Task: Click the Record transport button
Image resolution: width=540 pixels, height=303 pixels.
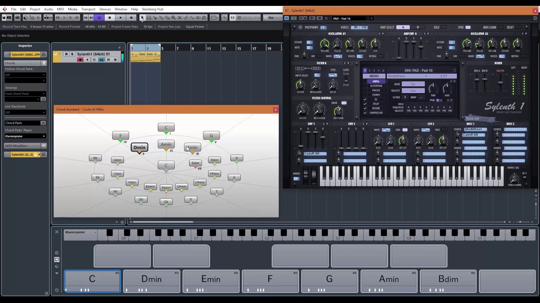Action: [131, 18]
